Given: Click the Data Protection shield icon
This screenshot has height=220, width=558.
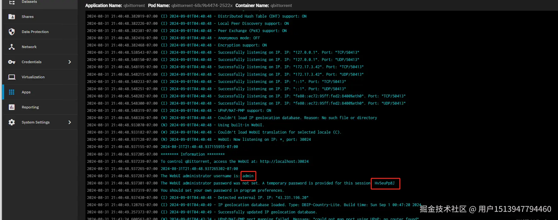Looking at the screenshot, I should (12, 32).
